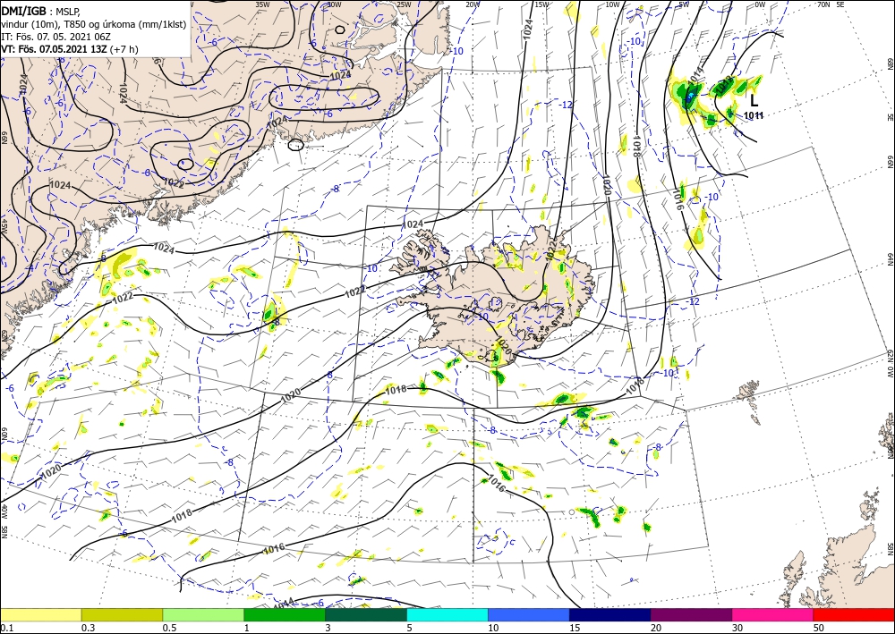Click the yellow 0.1–0.3 precipitation legend swatch
Image resolution: width=895 pixels, height=634 pixels.
pyautogui.click(x=40, y=614)
